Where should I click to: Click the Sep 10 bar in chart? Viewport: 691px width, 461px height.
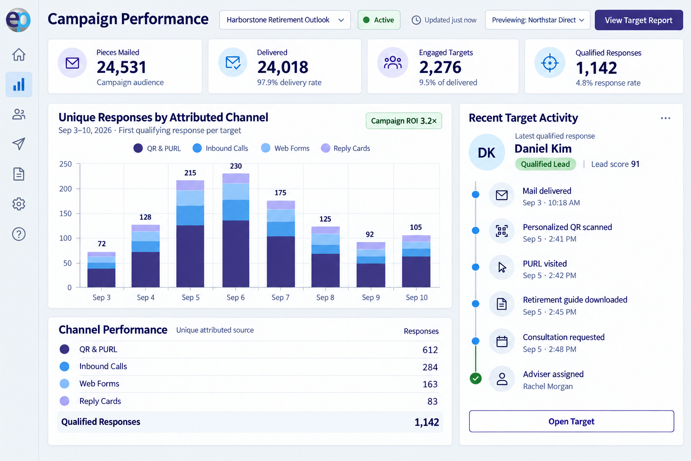(x=416, y=261)
